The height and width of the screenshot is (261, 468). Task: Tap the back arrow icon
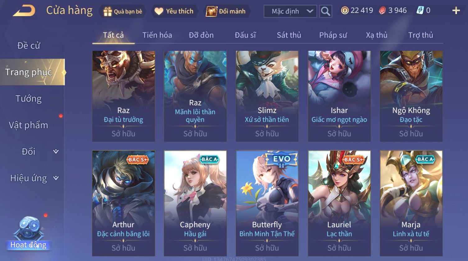coord(24,11)
